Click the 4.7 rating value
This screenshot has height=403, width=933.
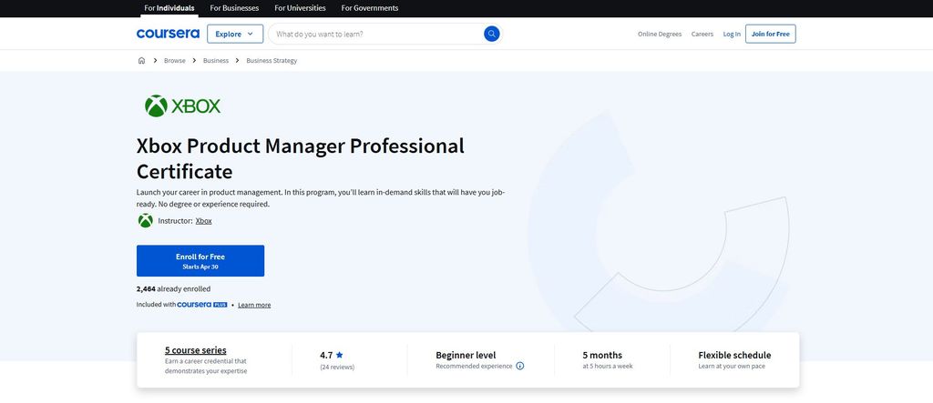click(x=326, y=355)
